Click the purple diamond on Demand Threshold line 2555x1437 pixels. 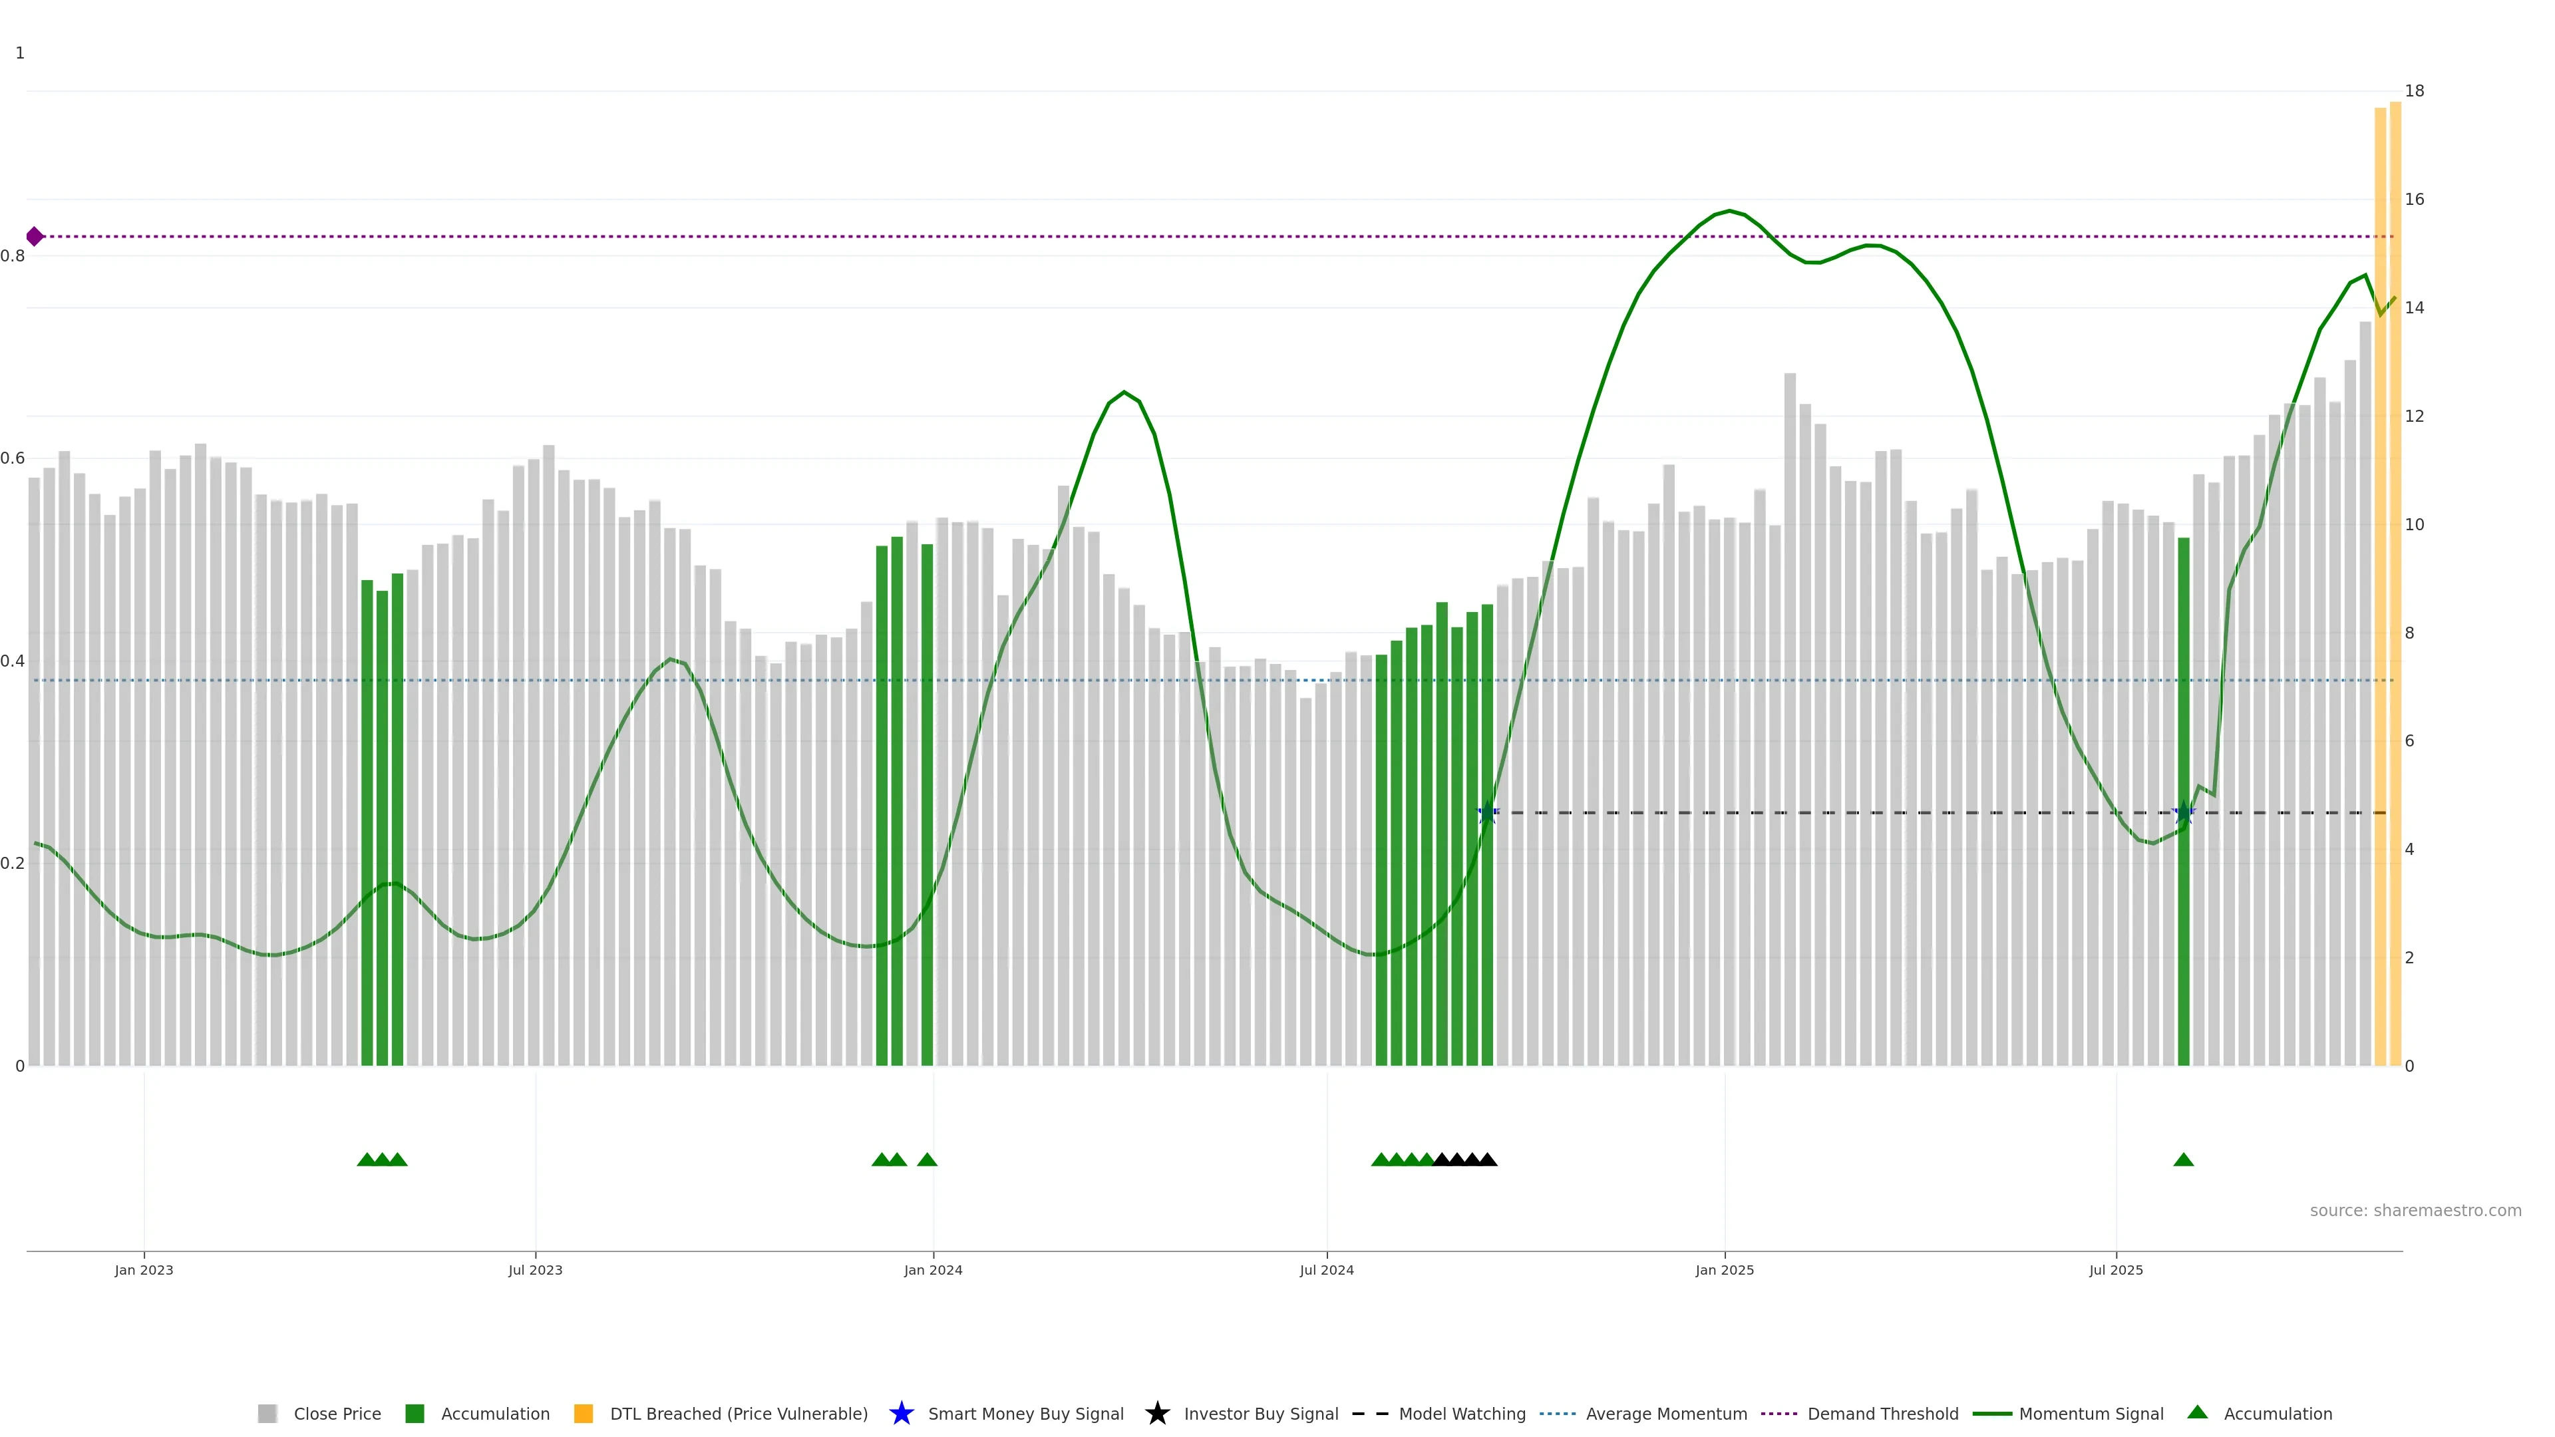[x=35, y=236]
